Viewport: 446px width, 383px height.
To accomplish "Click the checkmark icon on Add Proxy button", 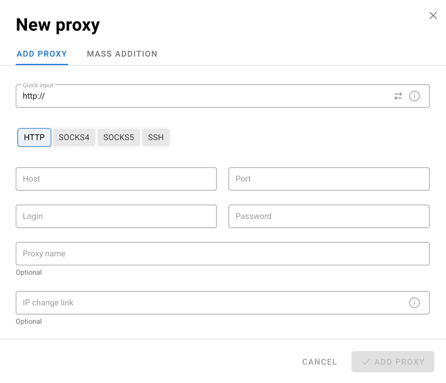I will coord(366,362).
